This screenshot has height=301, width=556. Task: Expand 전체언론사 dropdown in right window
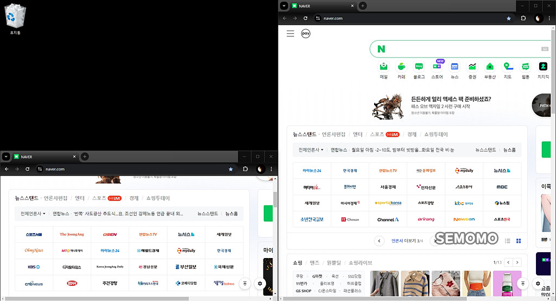pos(311,150)
